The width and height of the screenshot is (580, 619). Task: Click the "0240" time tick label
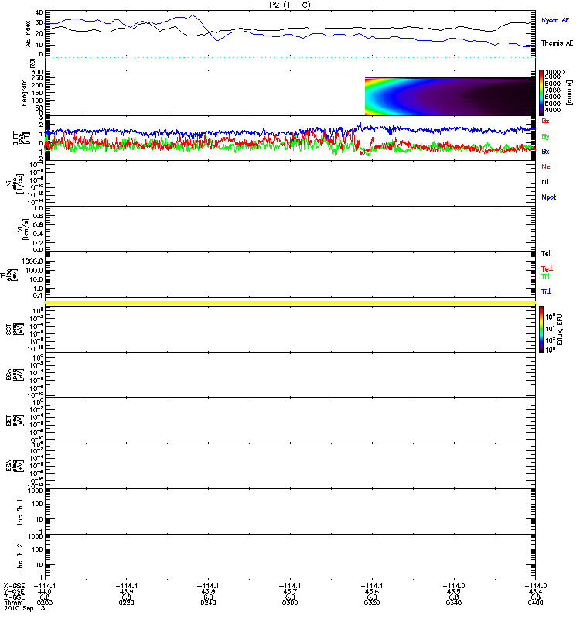click(208, 603)
